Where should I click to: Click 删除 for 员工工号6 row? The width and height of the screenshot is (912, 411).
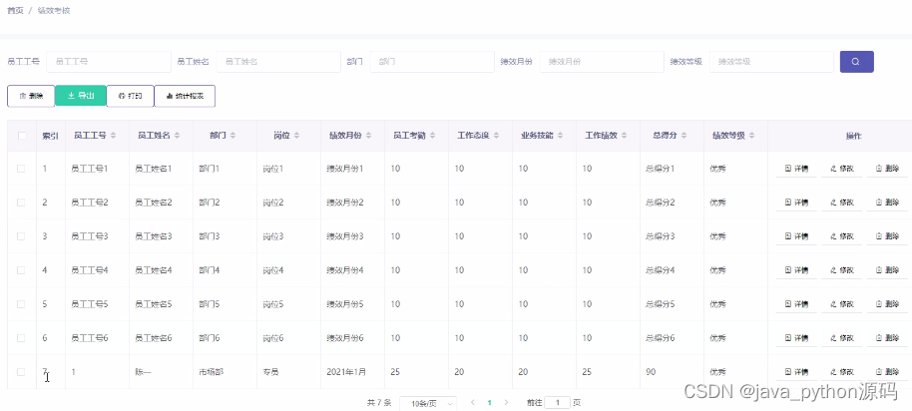click(887, 338)
